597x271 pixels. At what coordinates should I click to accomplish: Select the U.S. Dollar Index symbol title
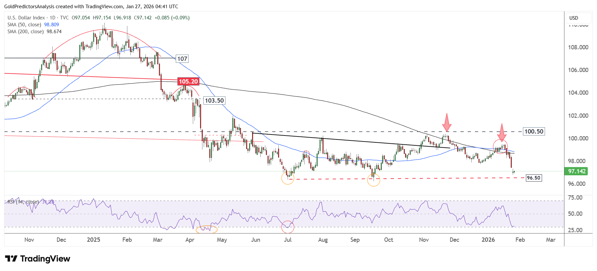(x=27, y=18)
